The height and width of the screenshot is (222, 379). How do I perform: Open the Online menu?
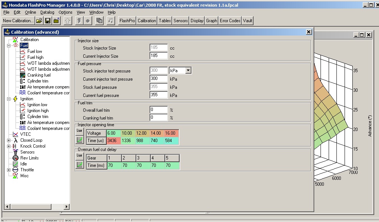[x=30, y=12]
